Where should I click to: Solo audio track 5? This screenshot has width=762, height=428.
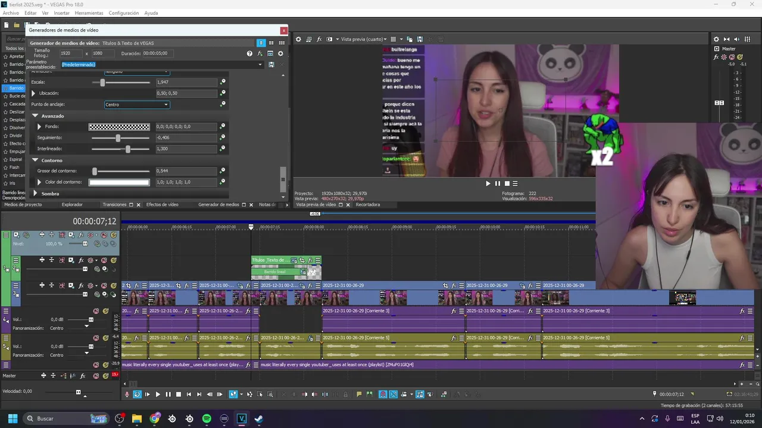pyautogui.click(x=105, y=338)
